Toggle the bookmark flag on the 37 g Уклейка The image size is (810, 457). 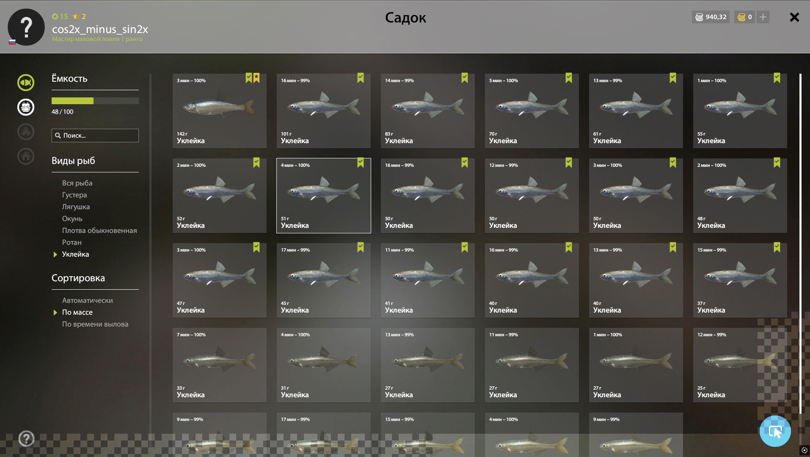tap(777, 247)
